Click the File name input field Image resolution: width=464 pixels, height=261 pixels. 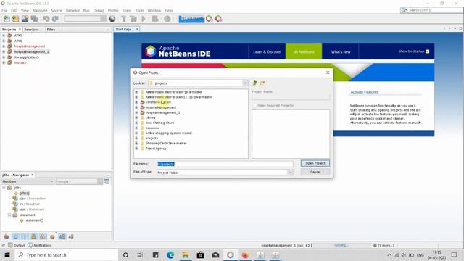pyautogui.click(x=225, y=164)
